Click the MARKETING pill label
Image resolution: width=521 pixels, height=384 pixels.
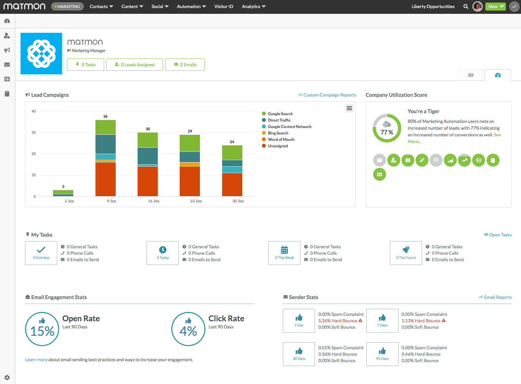click(67, 6)
